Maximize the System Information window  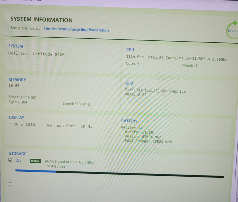pyautogui.click(x=227, y=5)
